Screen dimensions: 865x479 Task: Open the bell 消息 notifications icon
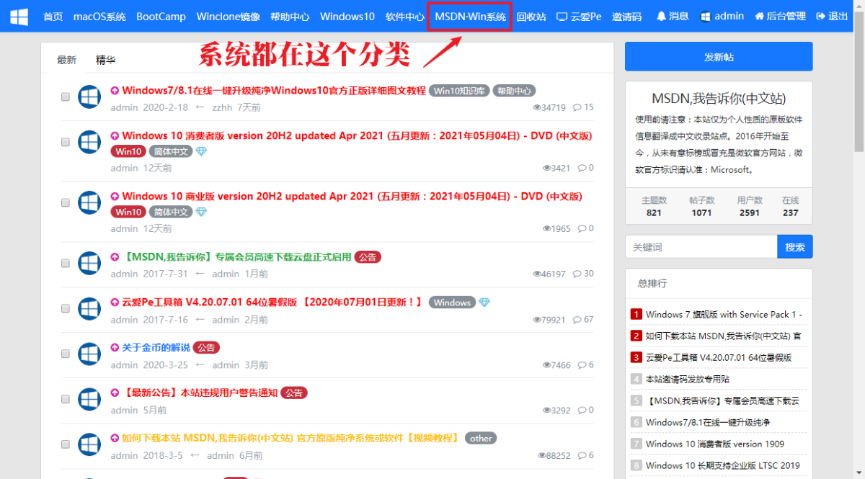click(661, 17)
